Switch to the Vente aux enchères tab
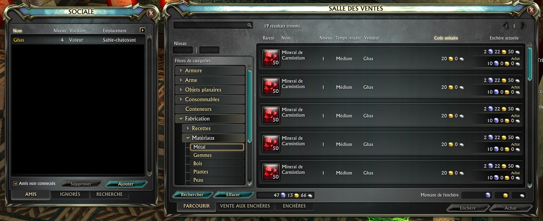 (245, 206)
